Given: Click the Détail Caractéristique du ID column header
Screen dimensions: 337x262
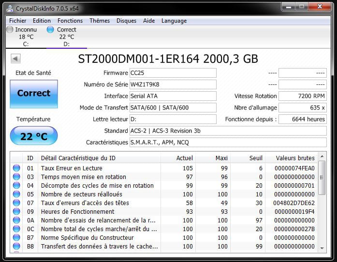Looking at the screenshot, I should pos(99,158).
